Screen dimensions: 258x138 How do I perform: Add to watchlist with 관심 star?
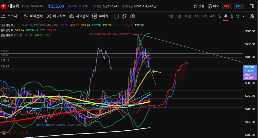(x=199, y=6)
